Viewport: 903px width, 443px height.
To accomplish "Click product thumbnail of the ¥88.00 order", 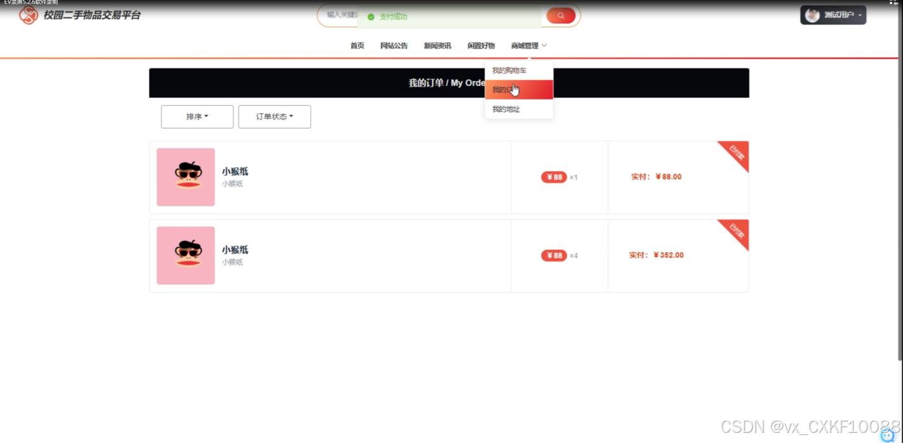I will coord(186,177).
